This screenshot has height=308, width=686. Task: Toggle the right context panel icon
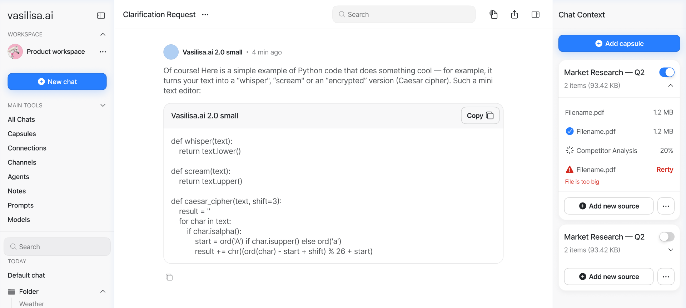pos(535,15)
